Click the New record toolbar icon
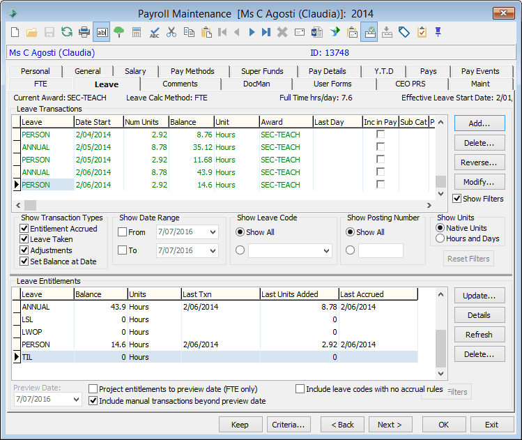The width and height of the screenshot is (522, 440). click(15, 32)
